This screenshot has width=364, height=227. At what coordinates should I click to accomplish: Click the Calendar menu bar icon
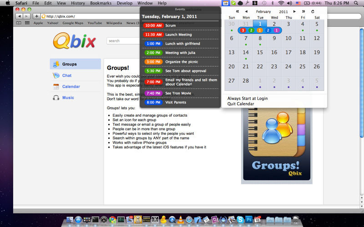tap(225, 3)
